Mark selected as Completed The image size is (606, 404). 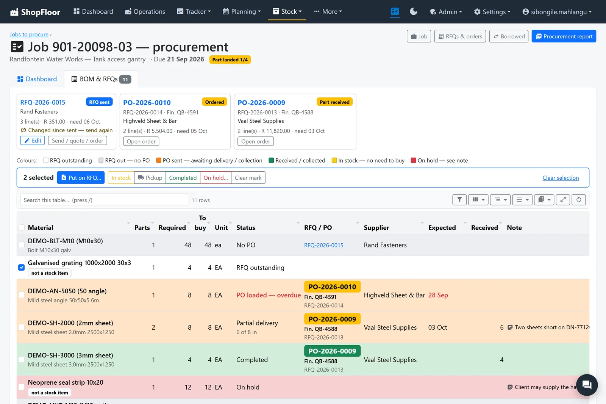(183, 178)
